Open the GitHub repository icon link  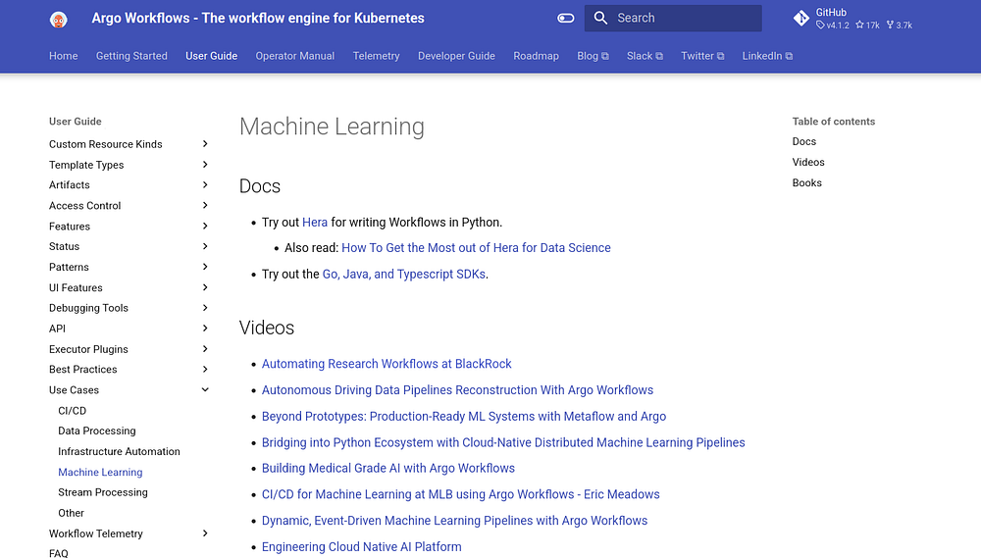tap(800, 19)
